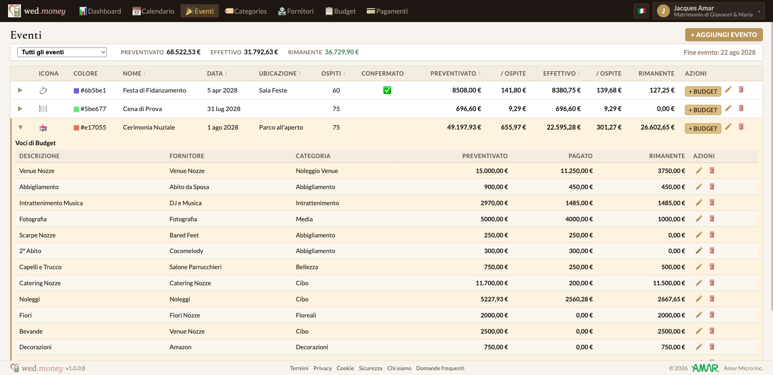Delete the Fotografia budget item

click(712, 218)
